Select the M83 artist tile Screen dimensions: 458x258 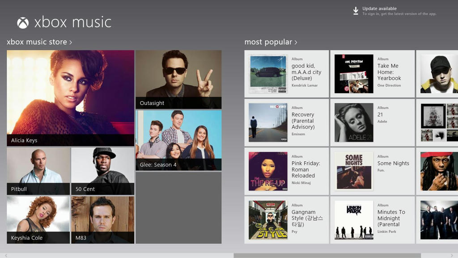(x=102, y=219)
